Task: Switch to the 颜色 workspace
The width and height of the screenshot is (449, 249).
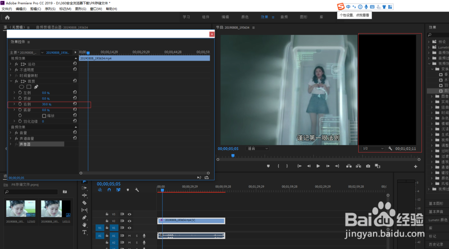Action: coord(245,17)
